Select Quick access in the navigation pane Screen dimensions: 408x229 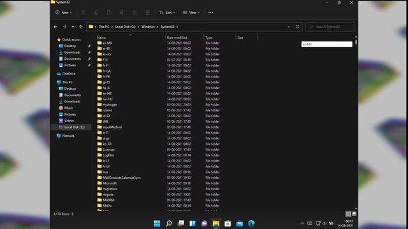tap(71, 39)
